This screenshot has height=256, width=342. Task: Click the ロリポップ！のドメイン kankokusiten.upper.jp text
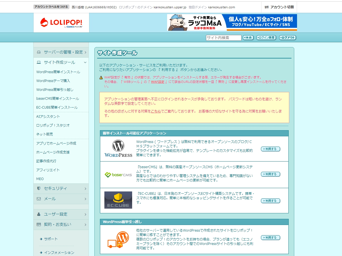point(152,7)
